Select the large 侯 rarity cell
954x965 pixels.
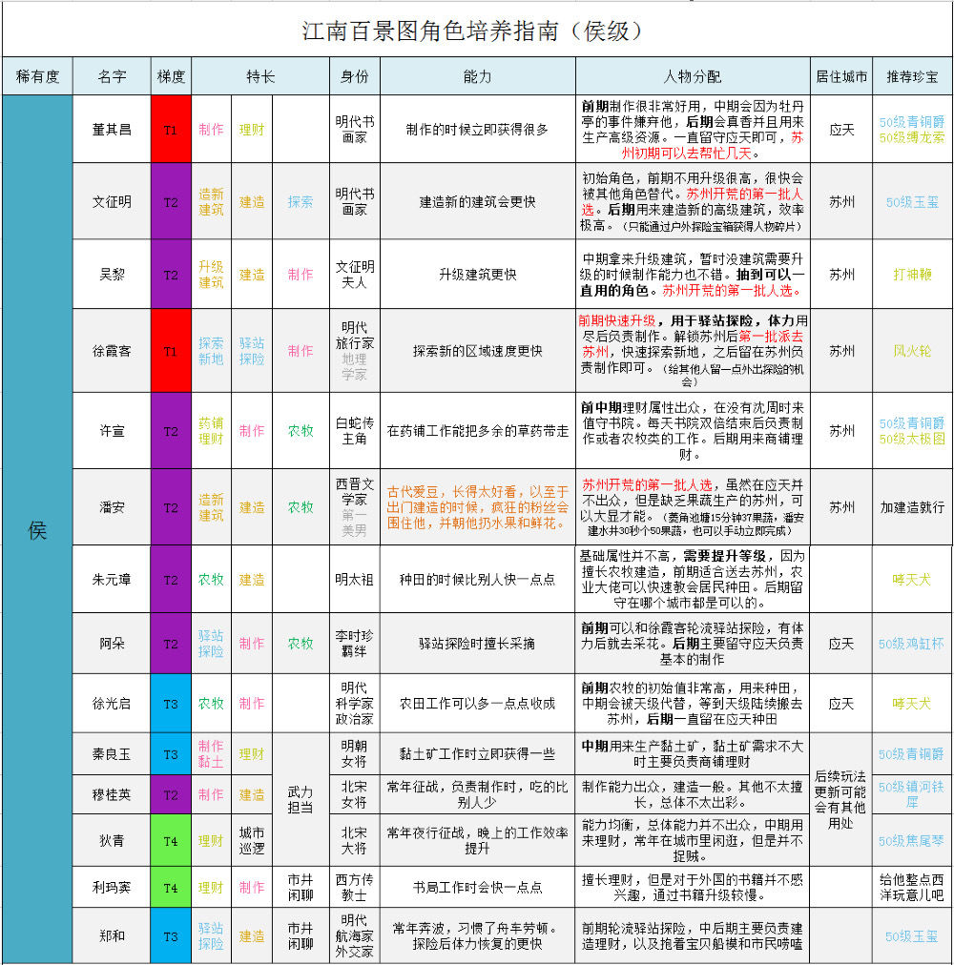[37, 530]
